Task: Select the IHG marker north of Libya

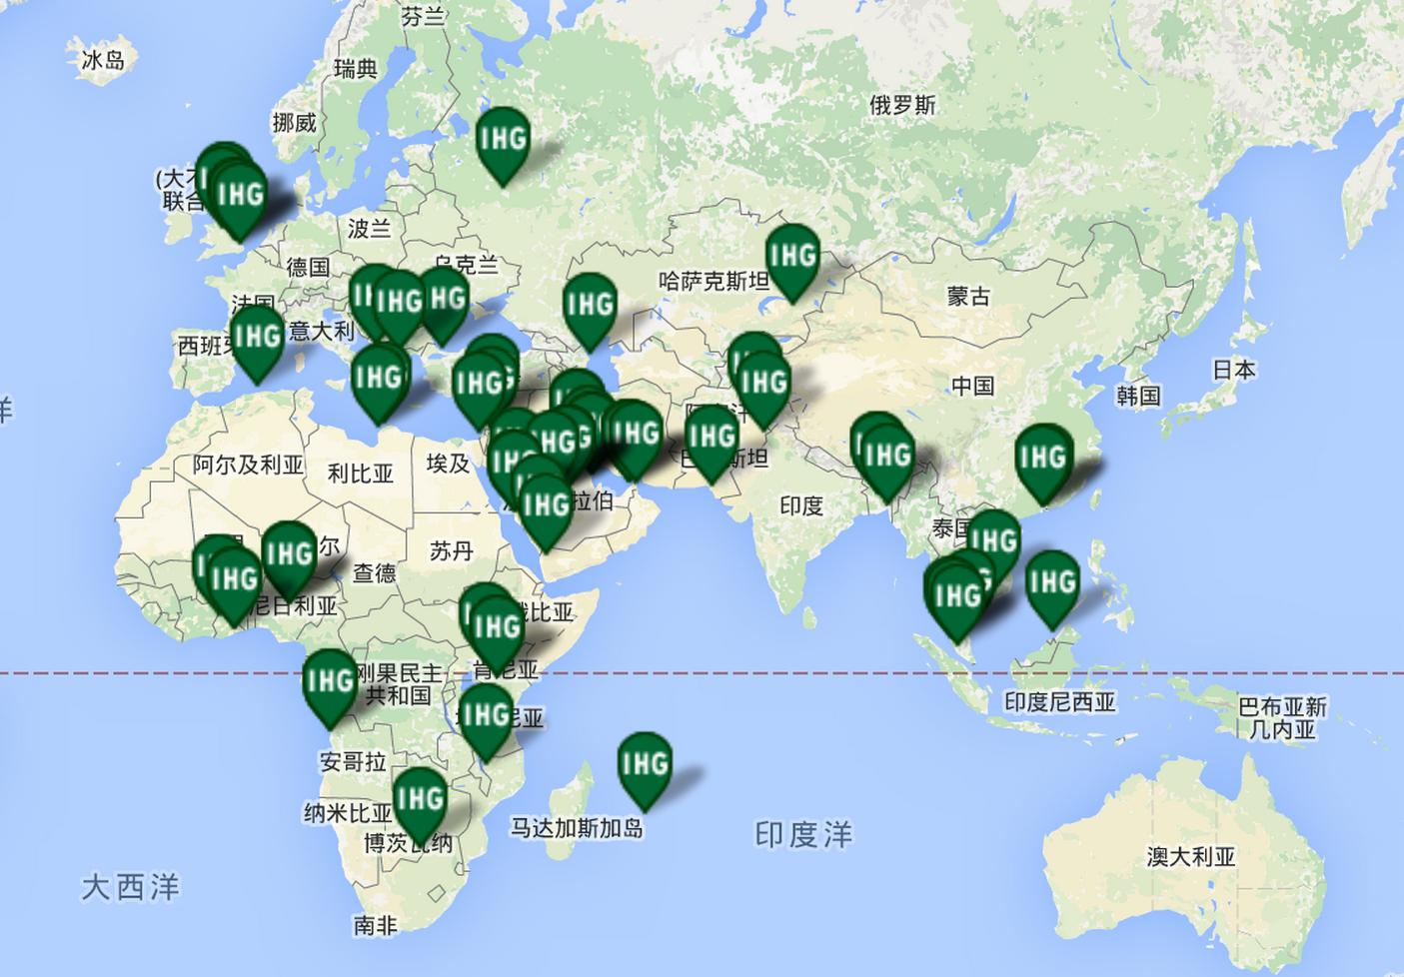Action: pos(378,385)
